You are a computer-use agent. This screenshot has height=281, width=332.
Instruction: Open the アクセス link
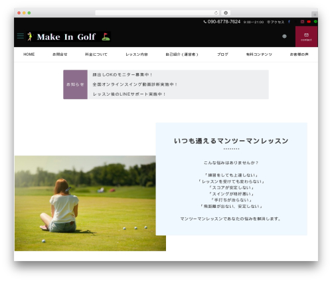tap(276, 22)
